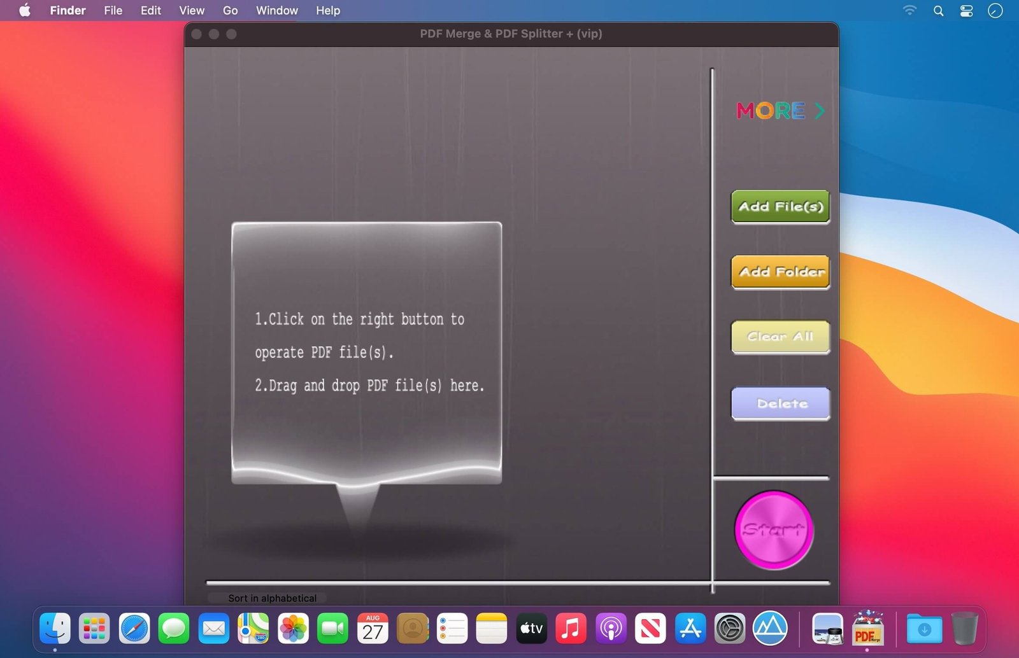
Task: Open the App Store from the Dock
Action: tap(691, 629)
